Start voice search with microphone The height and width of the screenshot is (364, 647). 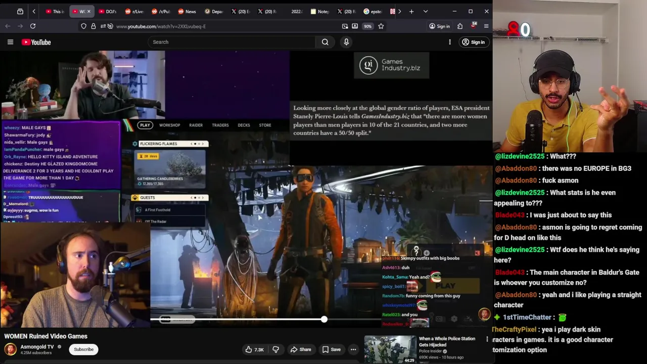[x=346, y=42]
